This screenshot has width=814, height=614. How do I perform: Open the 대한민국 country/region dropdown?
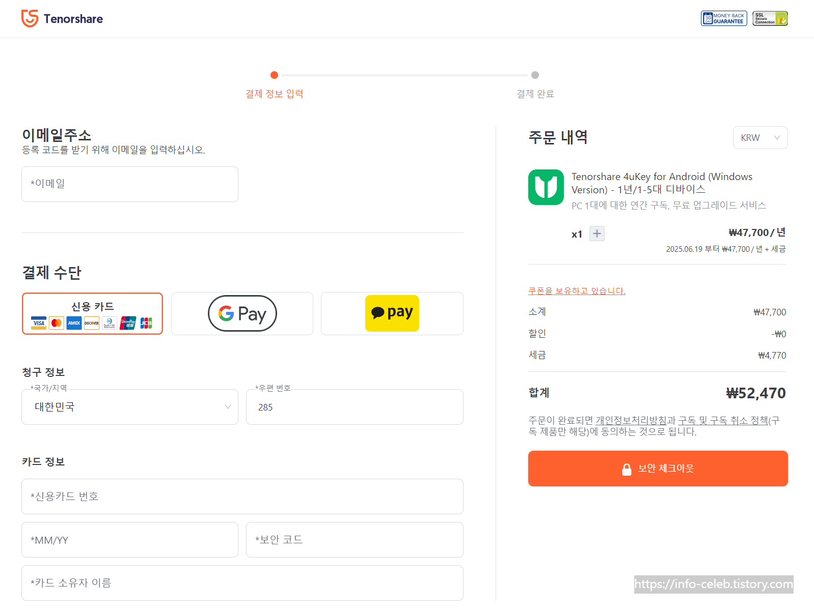coord(130,407)
